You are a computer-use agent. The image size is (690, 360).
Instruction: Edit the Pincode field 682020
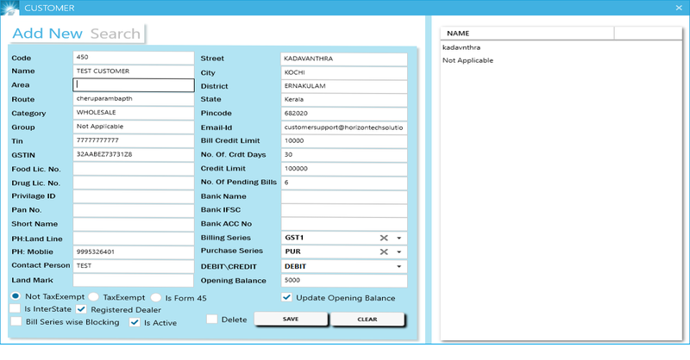[x=343, y=114]
